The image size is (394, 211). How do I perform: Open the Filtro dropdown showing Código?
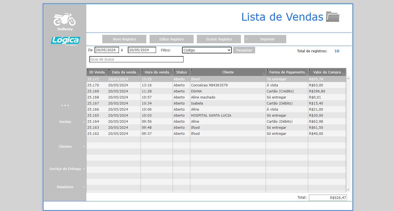207,50
